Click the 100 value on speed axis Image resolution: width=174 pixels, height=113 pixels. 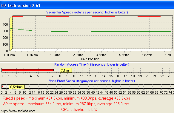5,44
